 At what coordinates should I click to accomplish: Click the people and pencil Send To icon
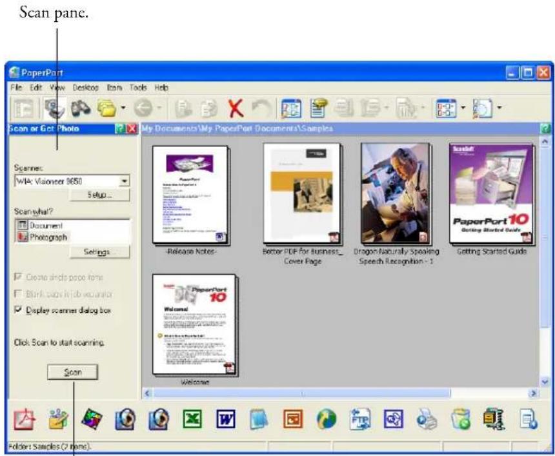pyautogui.click(x=58, y=420)
